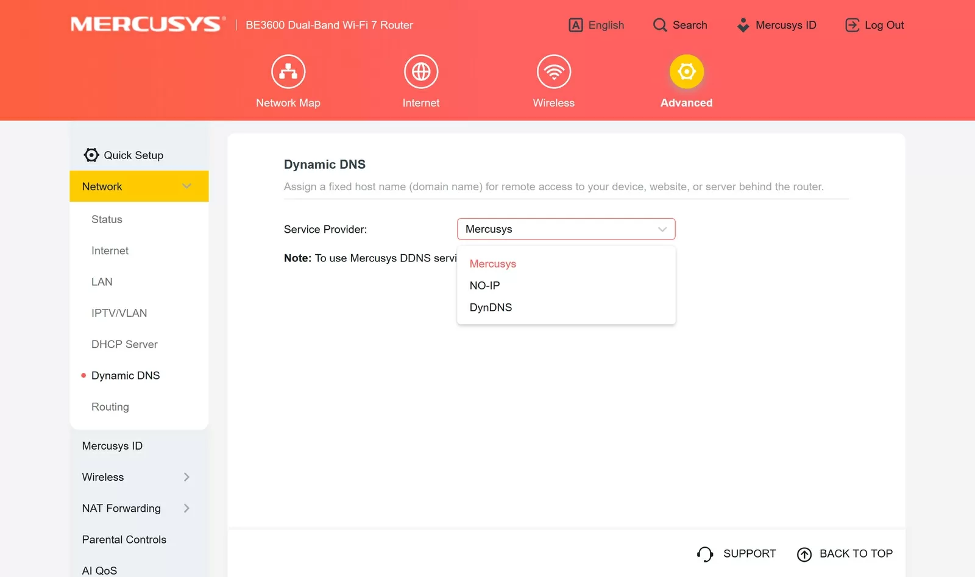975x577 pixels.
Task: Click the Dynamic DNS page heading
Action: 325,165
